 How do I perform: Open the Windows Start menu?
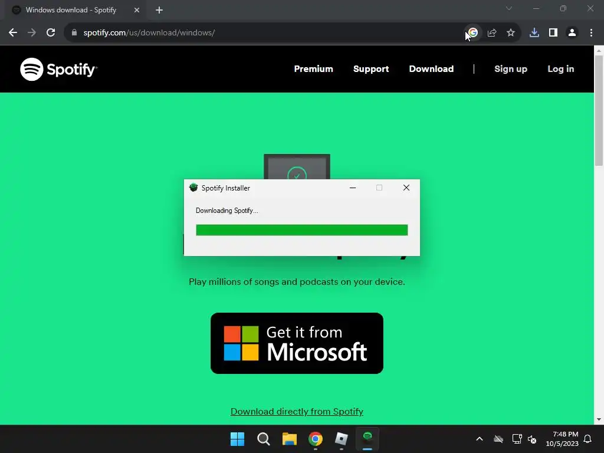click(x=237, y=439)
